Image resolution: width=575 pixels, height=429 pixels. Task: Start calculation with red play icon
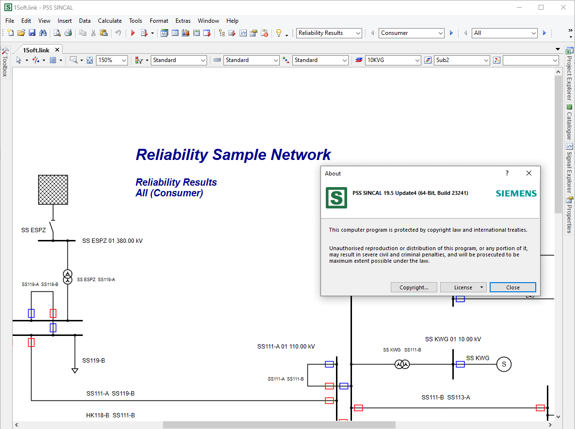click(x=133, y=33)
